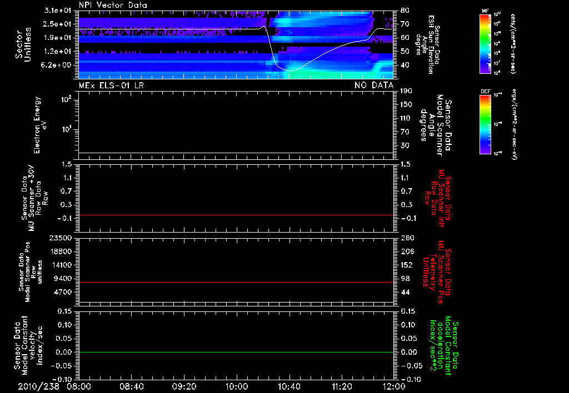Click the 1.2e+01 sector tick value

(58, 52)
